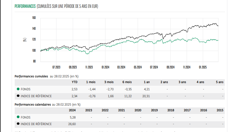Viewport: 229px width, 132px height.
Task: Click the green FONDS dot in cumulative table
Action: [18, 89]
